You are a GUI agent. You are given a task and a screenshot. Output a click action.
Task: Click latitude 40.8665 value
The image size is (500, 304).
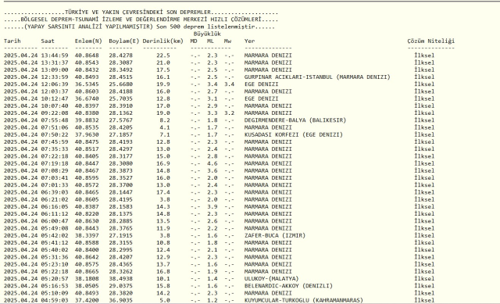tap(87, 271)
